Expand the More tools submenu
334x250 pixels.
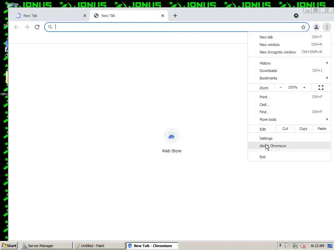tap(290, 119)
